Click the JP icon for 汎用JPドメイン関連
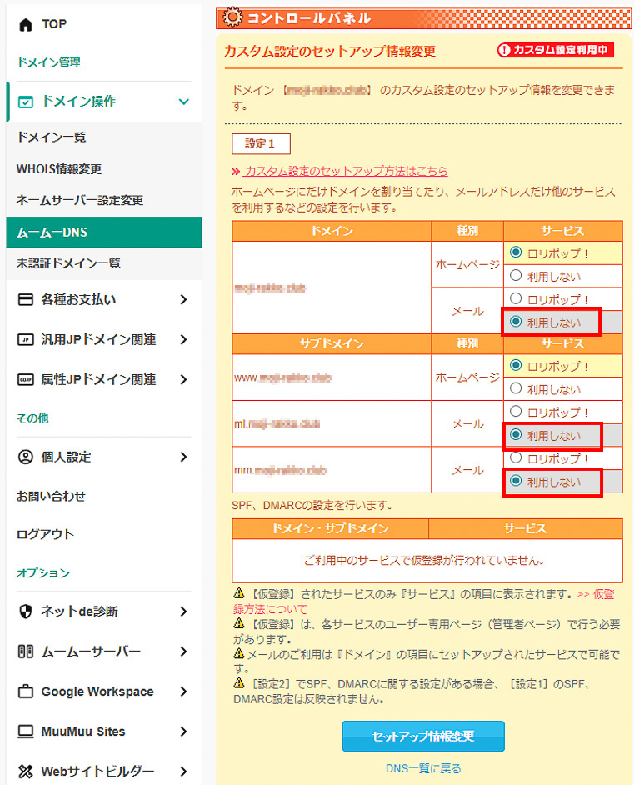Viewport: 634px width, 785px height. tap(26, 340)
